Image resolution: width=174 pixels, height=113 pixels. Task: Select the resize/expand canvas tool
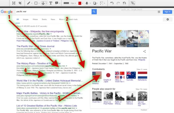point(14,3)
